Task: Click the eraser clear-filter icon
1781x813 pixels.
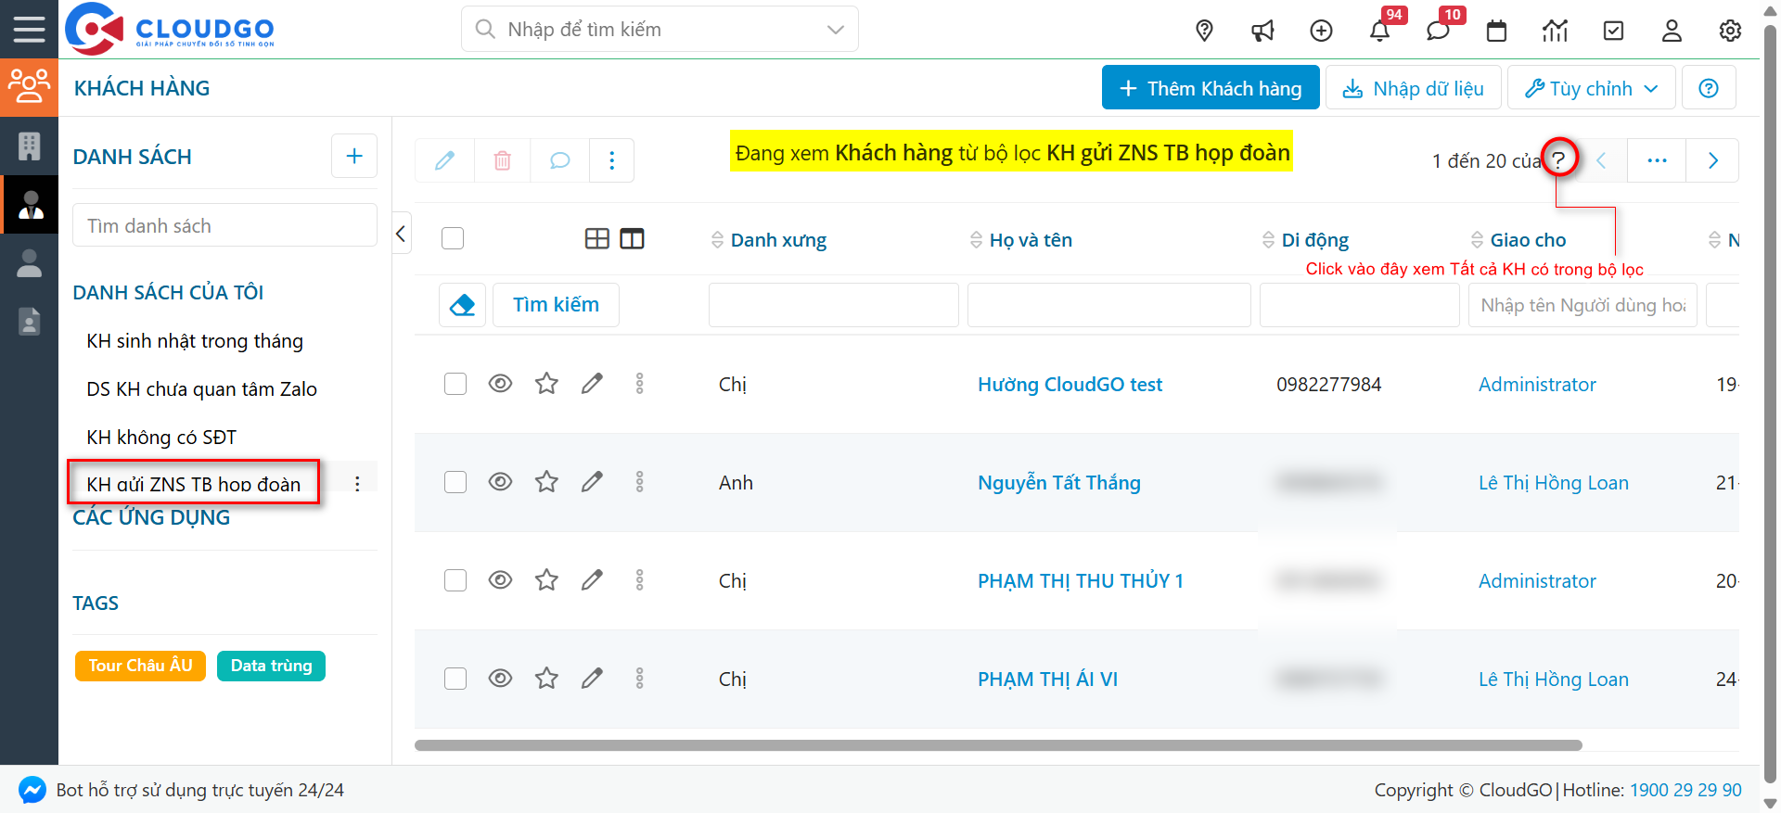Action: [x=462, y=305]
